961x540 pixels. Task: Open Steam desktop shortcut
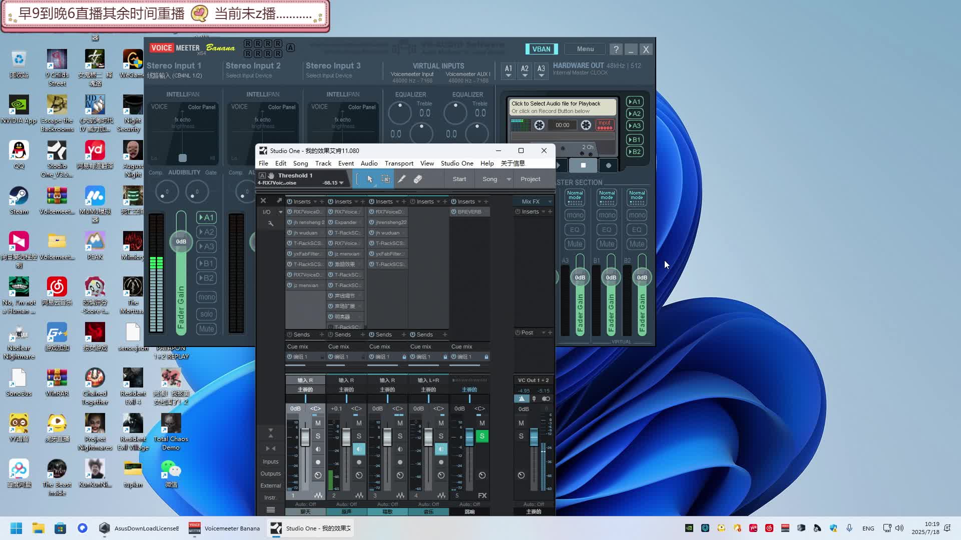(x=19, y=201)
